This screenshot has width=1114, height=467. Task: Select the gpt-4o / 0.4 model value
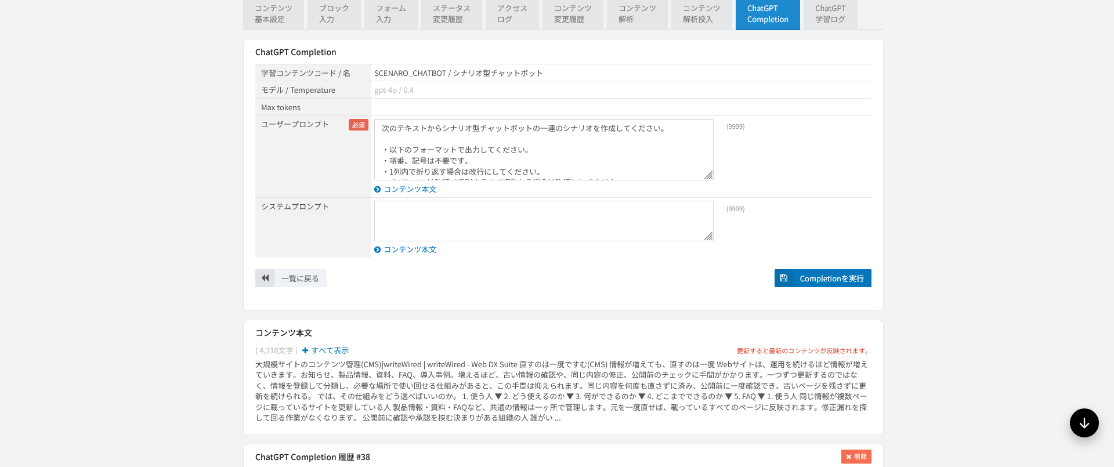click(x=394, y=90)
